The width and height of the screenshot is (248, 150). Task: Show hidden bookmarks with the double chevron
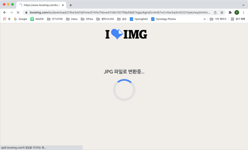click(205, 19)
